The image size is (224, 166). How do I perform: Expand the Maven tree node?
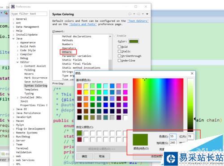[13, 121]
